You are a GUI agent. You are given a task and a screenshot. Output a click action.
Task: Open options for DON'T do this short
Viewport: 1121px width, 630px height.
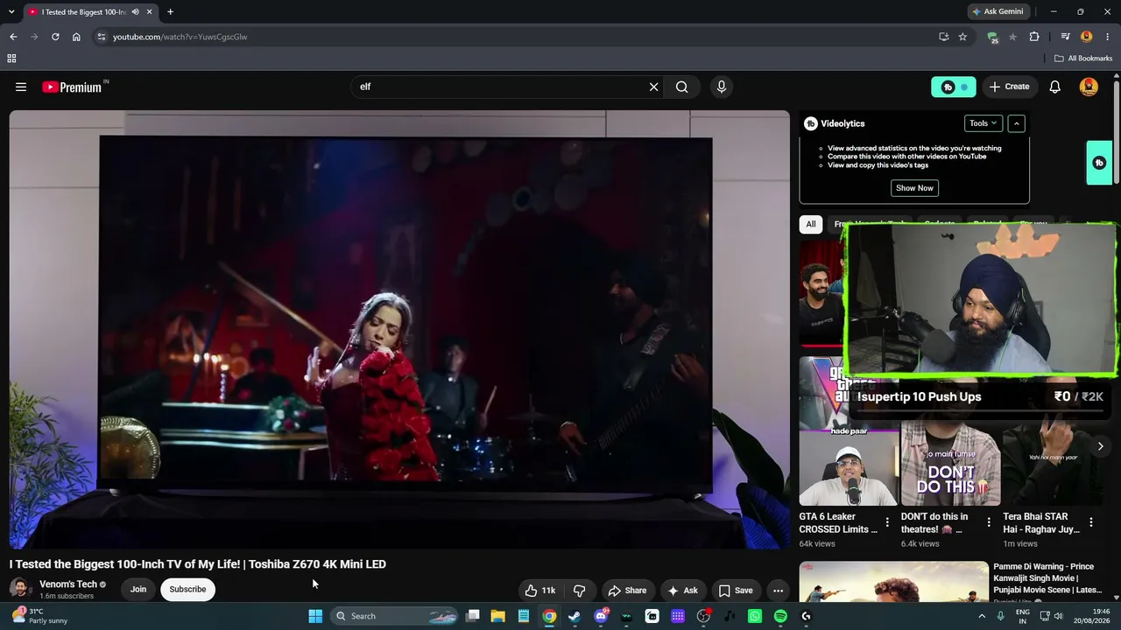(x=989, y=522)
